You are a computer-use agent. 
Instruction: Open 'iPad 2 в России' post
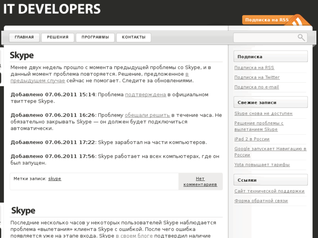[252, 139]
